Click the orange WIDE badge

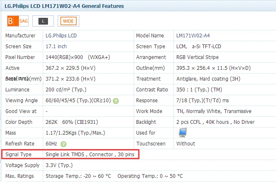68,21
